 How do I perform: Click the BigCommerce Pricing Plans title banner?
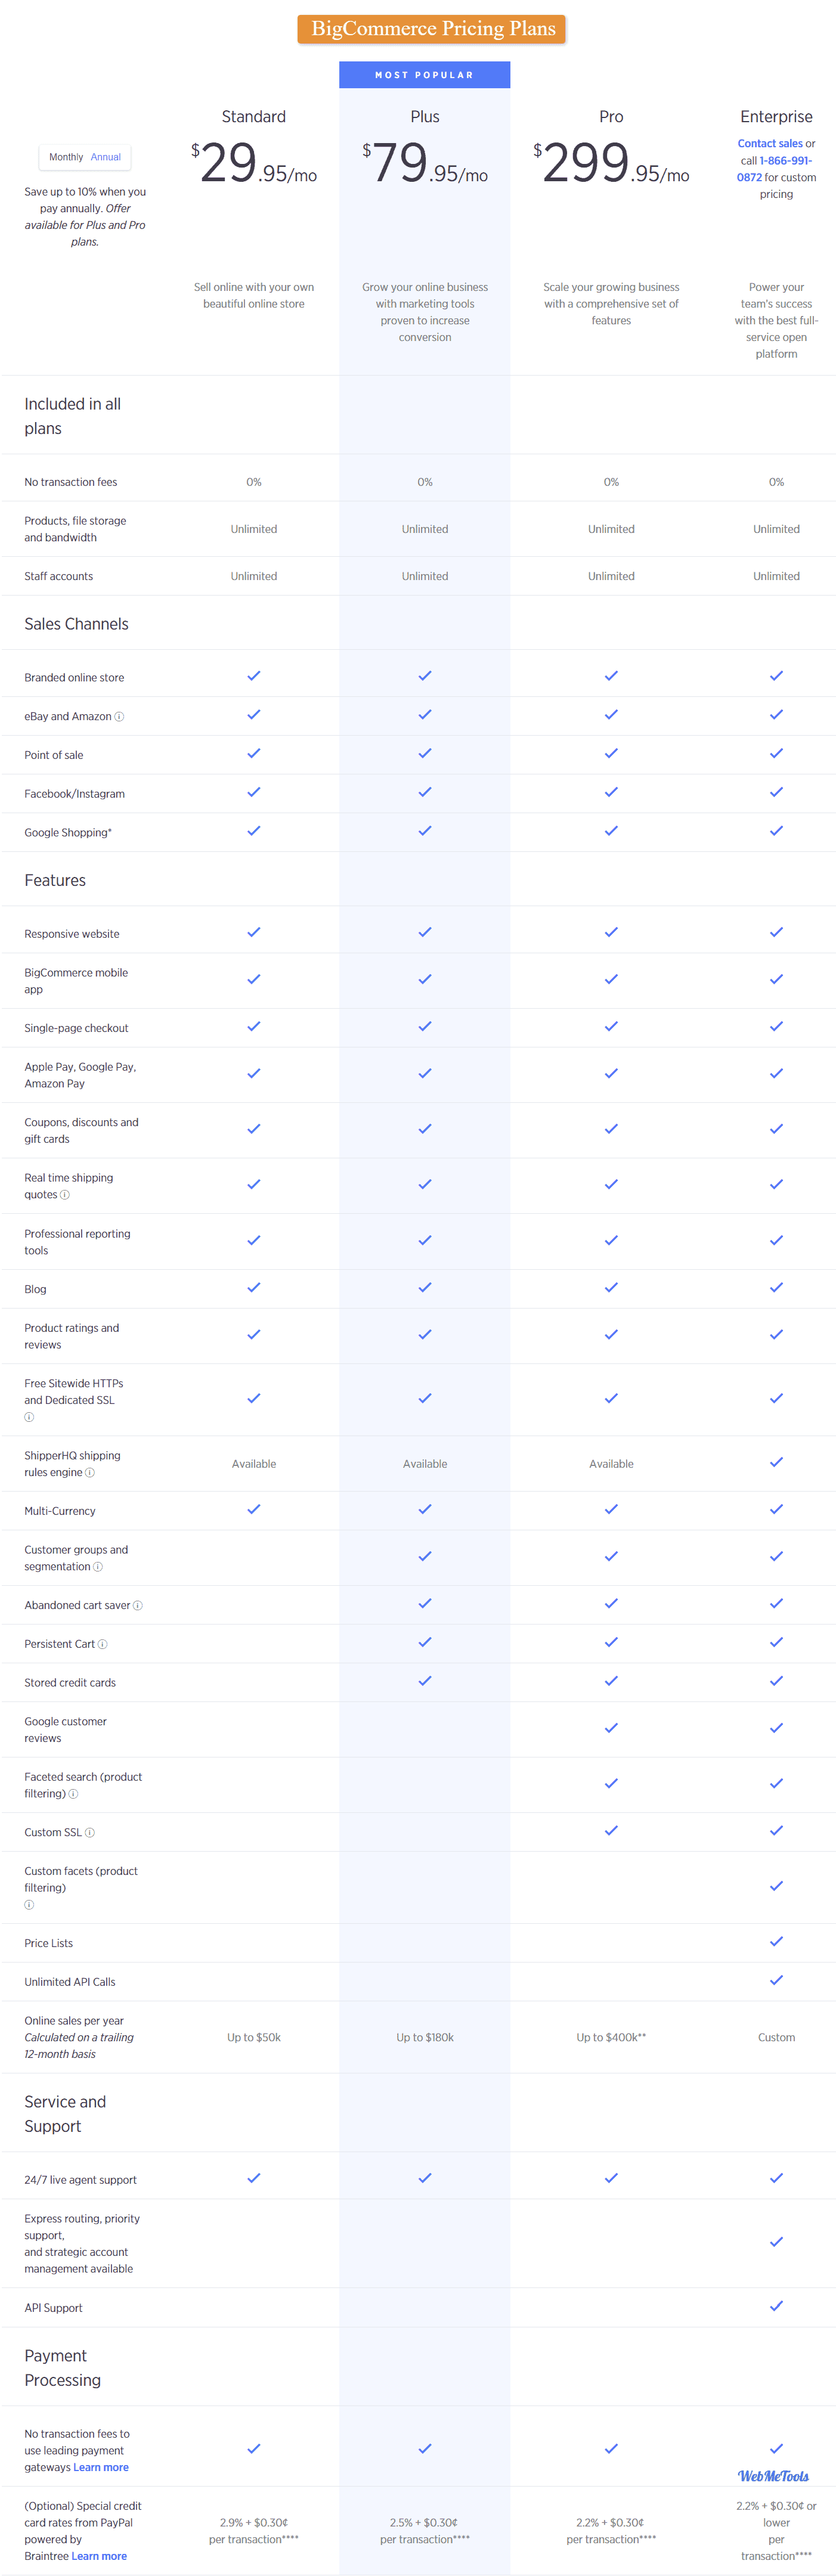coord(432,29)
